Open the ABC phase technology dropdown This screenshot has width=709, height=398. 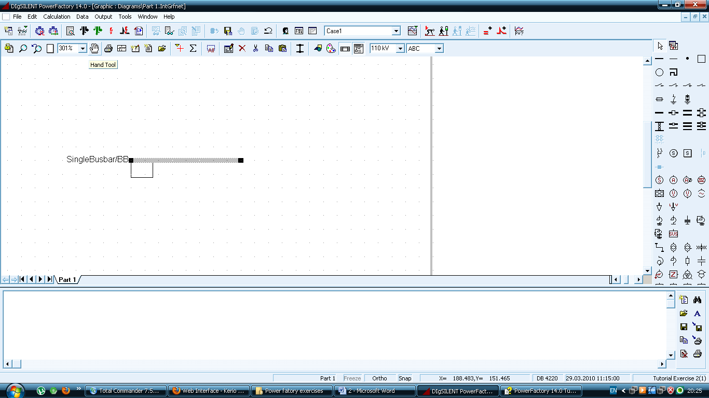pos(439,48)
